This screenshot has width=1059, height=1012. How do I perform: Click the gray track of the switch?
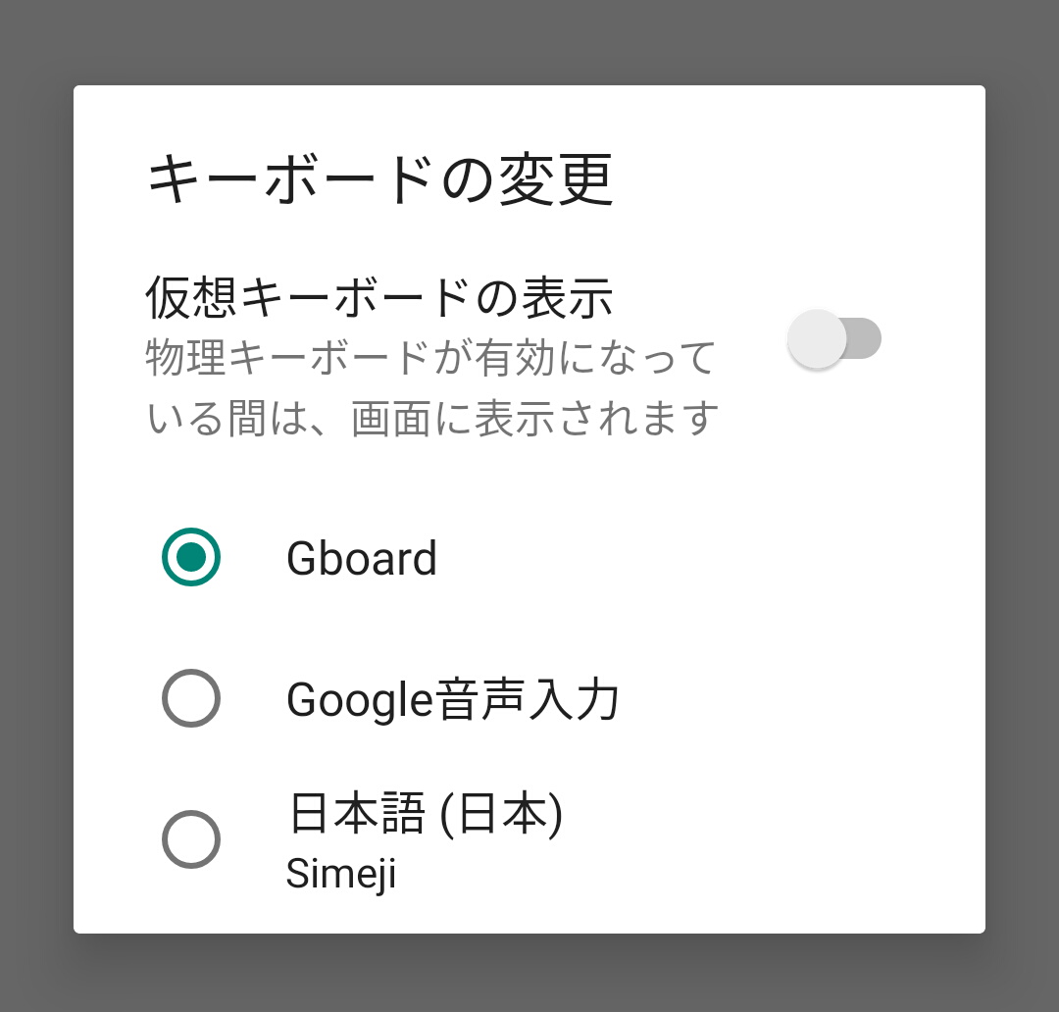(865, 338)
